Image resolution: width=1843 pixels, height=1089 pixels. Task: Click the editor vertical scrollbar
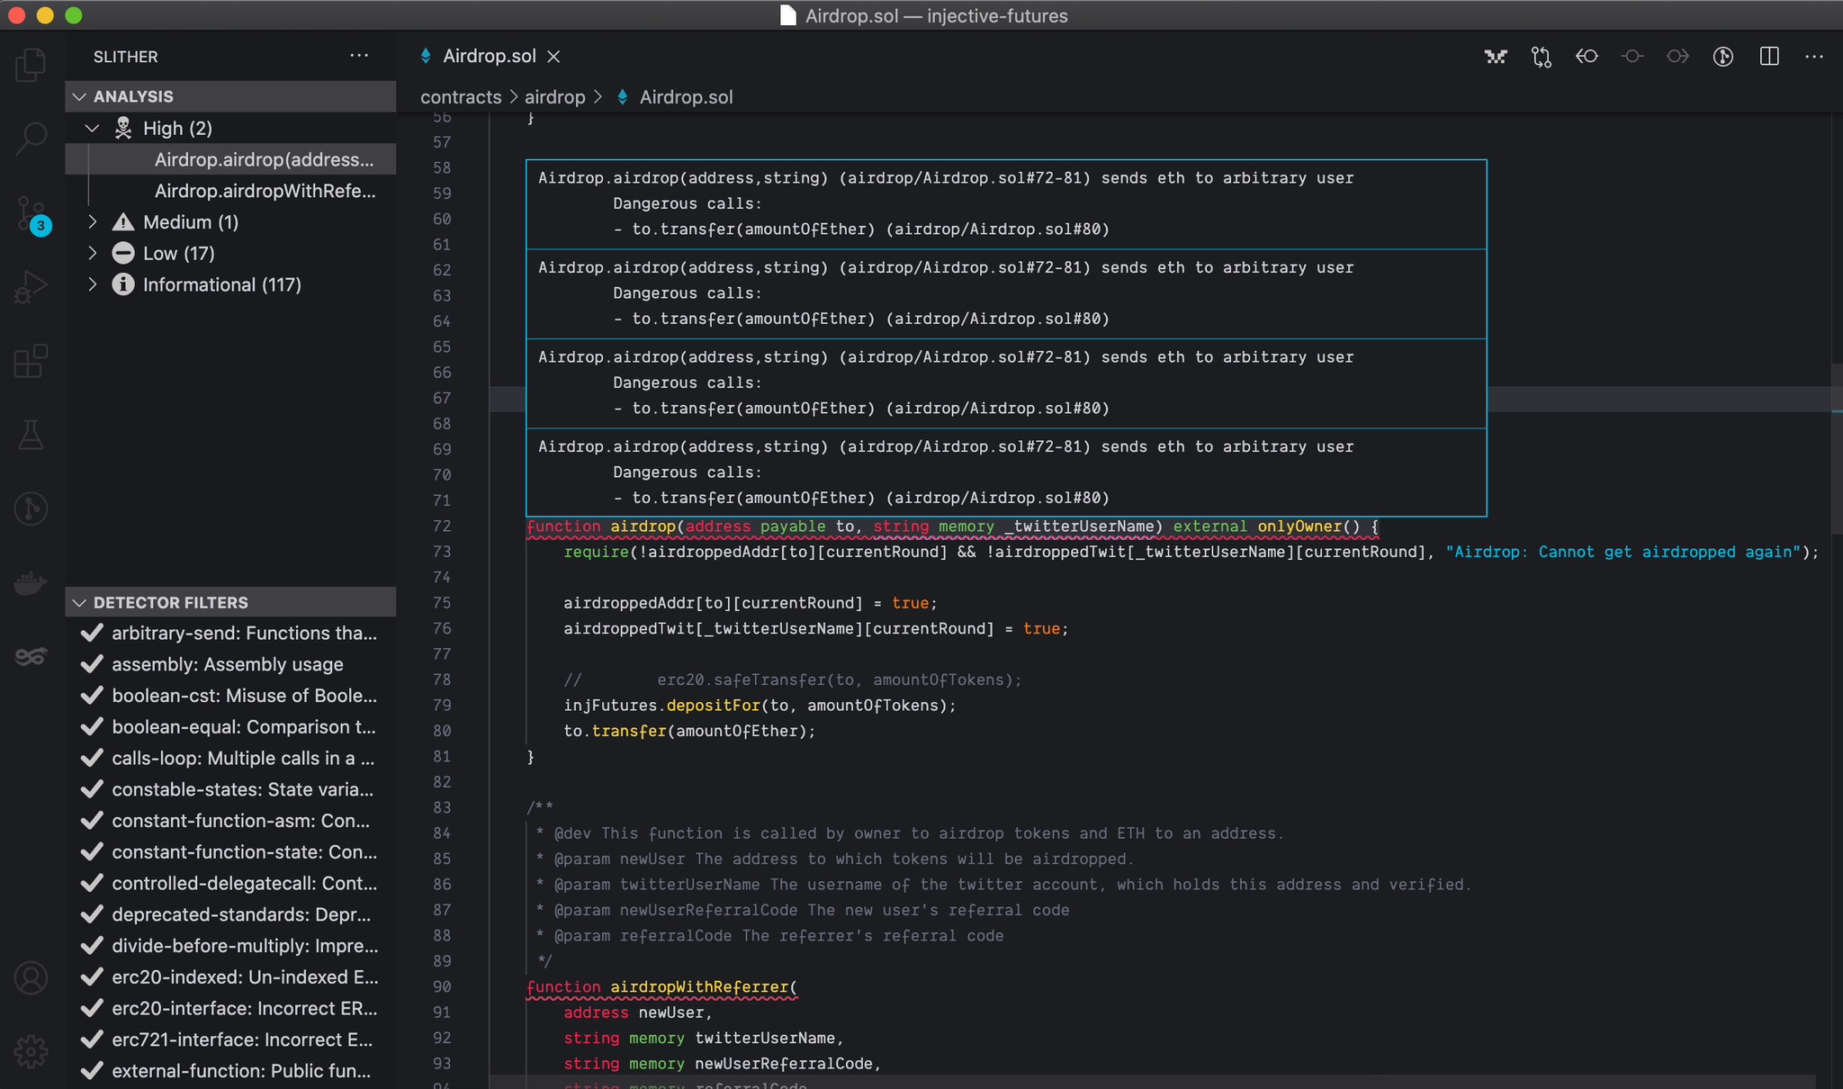click(x=1837, y=450)
